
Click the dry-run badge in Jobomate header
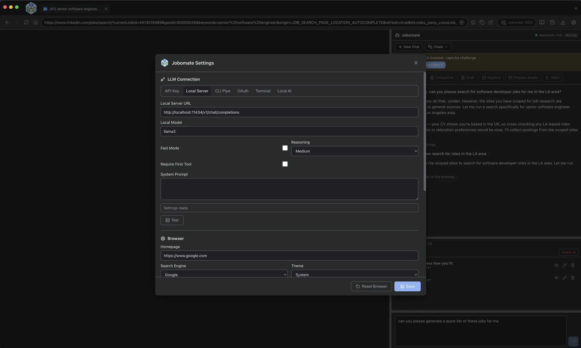[571, 35]
